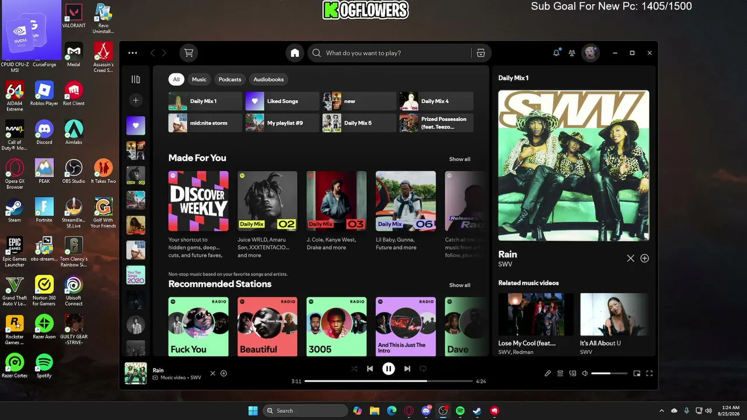This screenshot has height=420, width=747.
Task: Create a new playlist with the sidebar plus
Action: [x=135, y=100]
